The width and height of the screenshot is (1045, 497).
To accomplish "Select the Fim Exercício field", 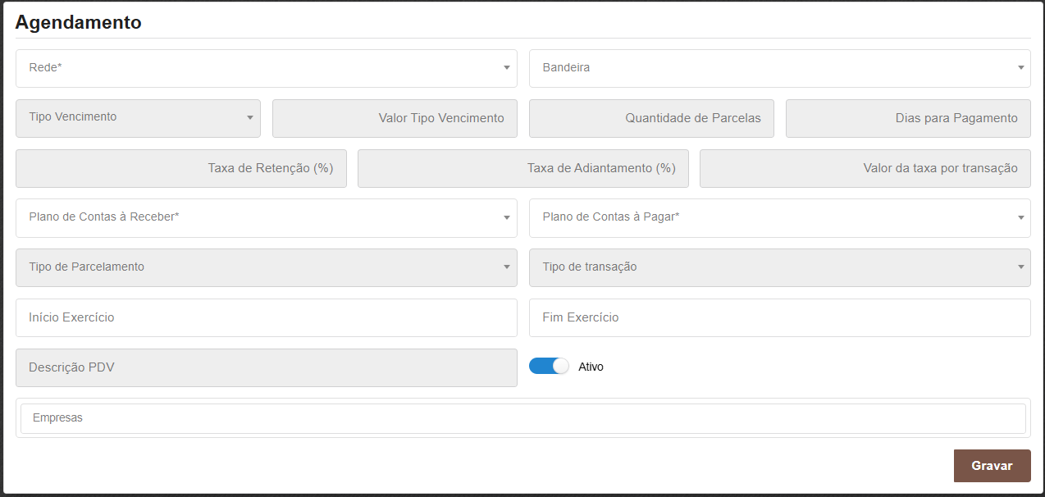I will pyautogui.click(x=779, y=317).
